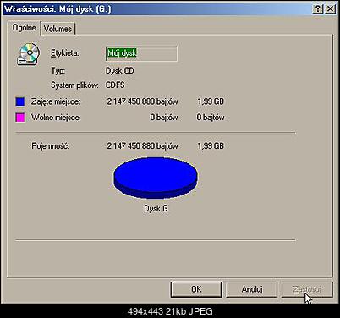Viewport: 340px width, 318px height.
Task: Click the magenta free-space color swatch
Action: pyautogui.click(x=20, y=118)
